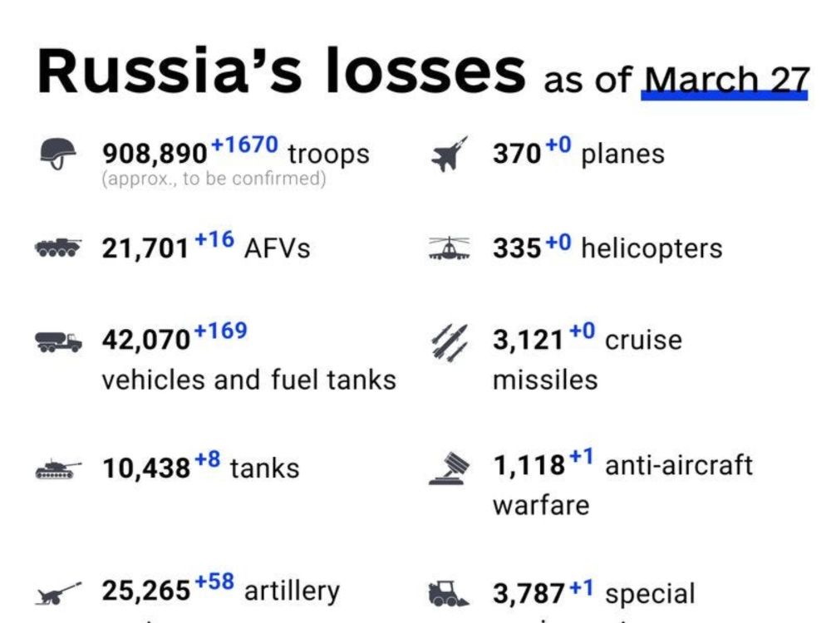Click the +169 vehicles increment
Viewport: 831px width, 623px height.
pyautogui.click(x=220, y=331)
